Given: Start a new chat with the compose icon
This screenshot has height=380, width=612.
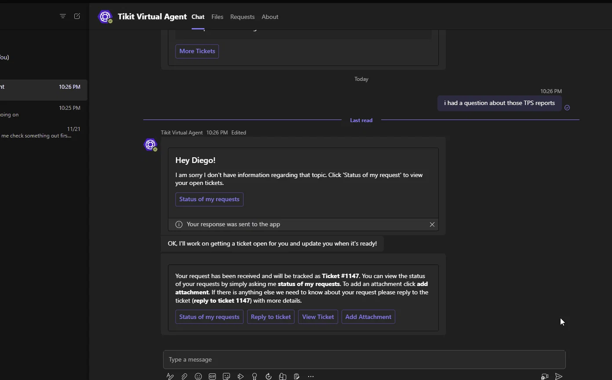Looking at the screenshot, I should 77,16.
